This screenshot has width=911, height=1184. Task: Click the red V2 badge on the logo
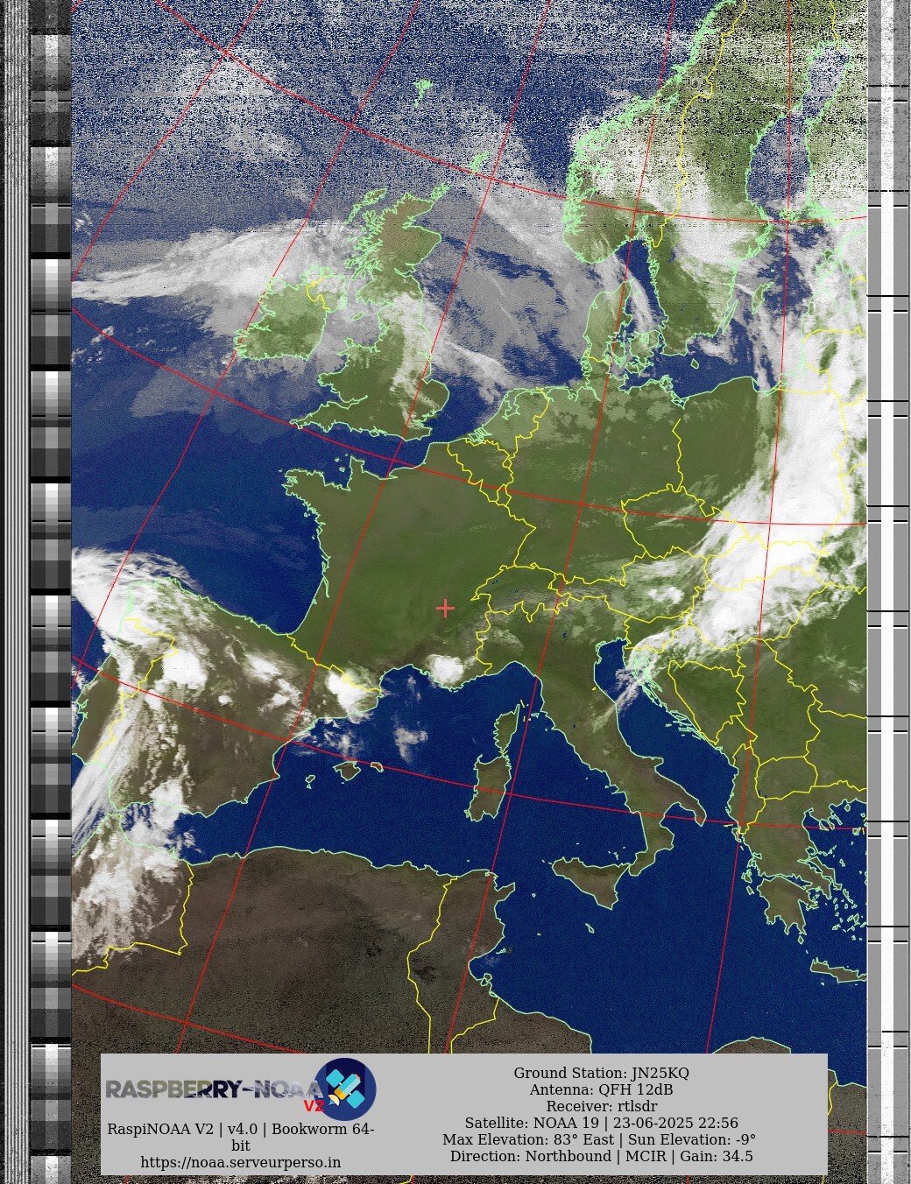[x=313, y=1106]
